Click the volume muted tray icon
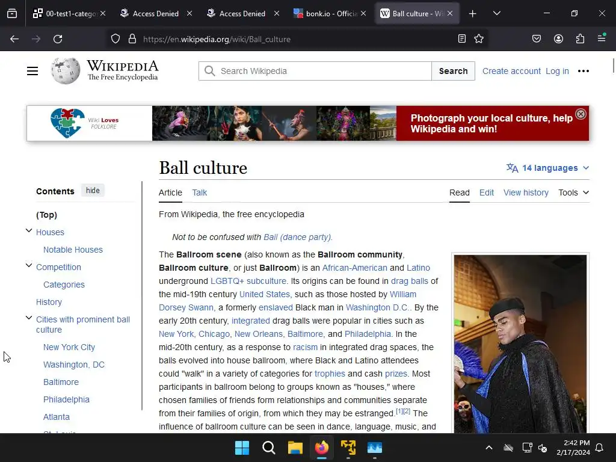Viewport: 616px width, 462px height. pos(543,448)
